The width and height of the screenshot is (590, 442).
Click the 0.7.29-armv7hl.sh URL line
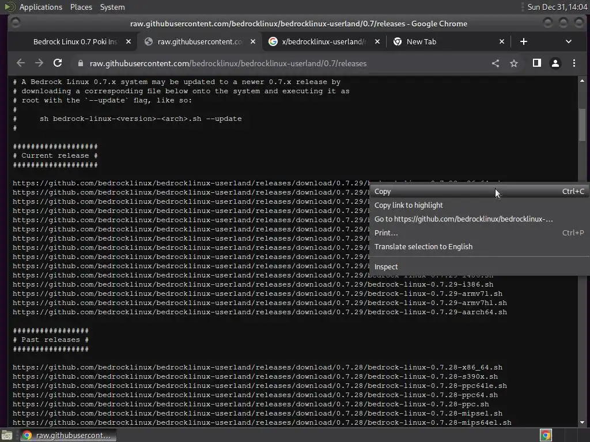pyautogui.click(x=260, y=303)
